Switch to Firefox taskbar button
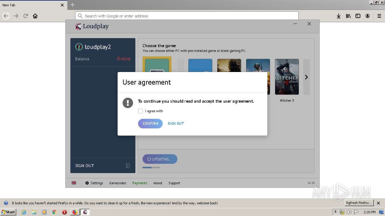The height and width of the screenshot is (216, 385). click(75, 212)
